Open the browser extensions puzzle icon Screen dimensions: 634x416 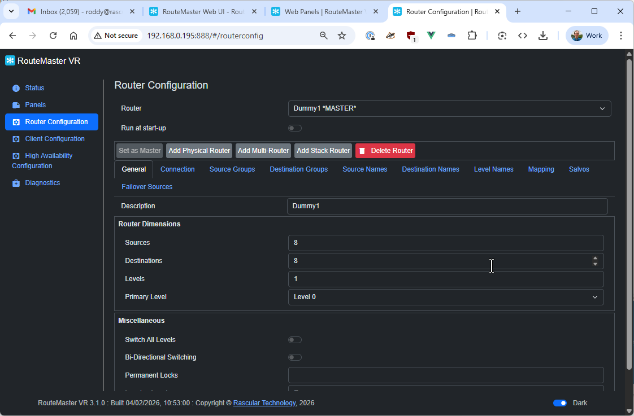[472, 36]
